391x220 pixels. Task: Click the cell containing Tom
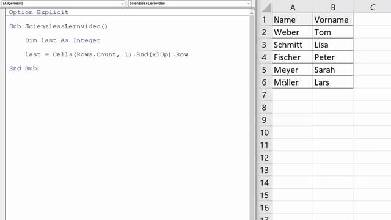(x=333, y=32)
